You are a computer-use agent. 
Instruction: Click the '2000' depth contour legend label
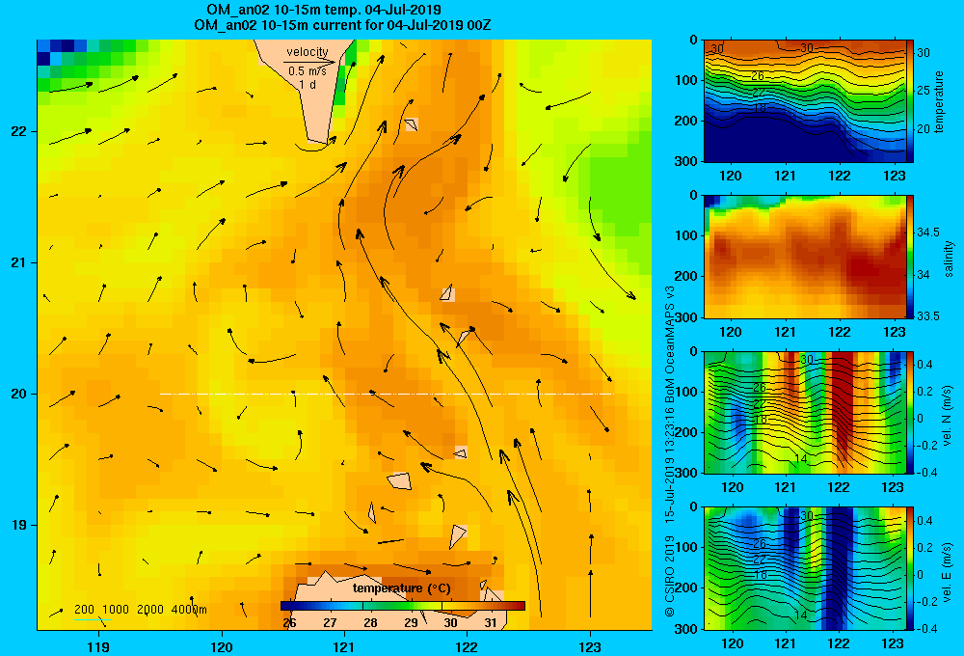[150, 610]
